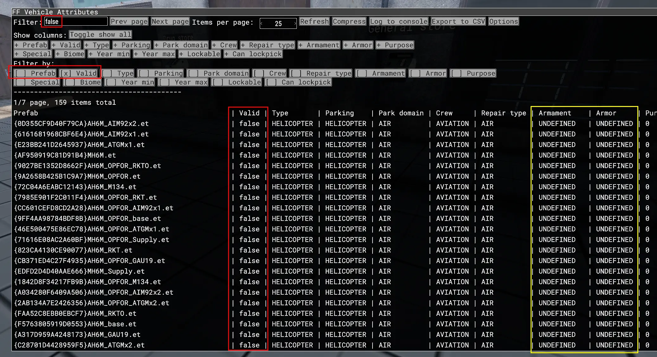Enable the Lockable filter checkbox
Image resolution: width=657 pixels, height=357 pixels.
(x=236, y=82)
